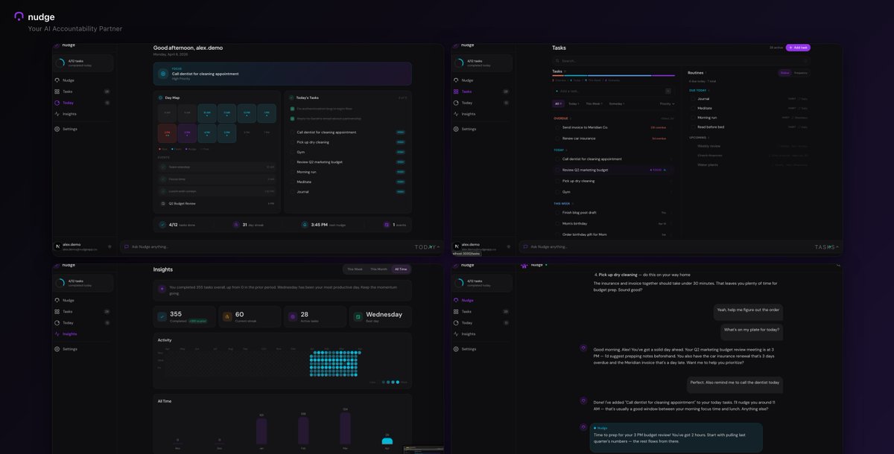Check off Finish blog post draft task
Image resolution: width=894 pixels, height=454 pixels.
click(558, 213)
